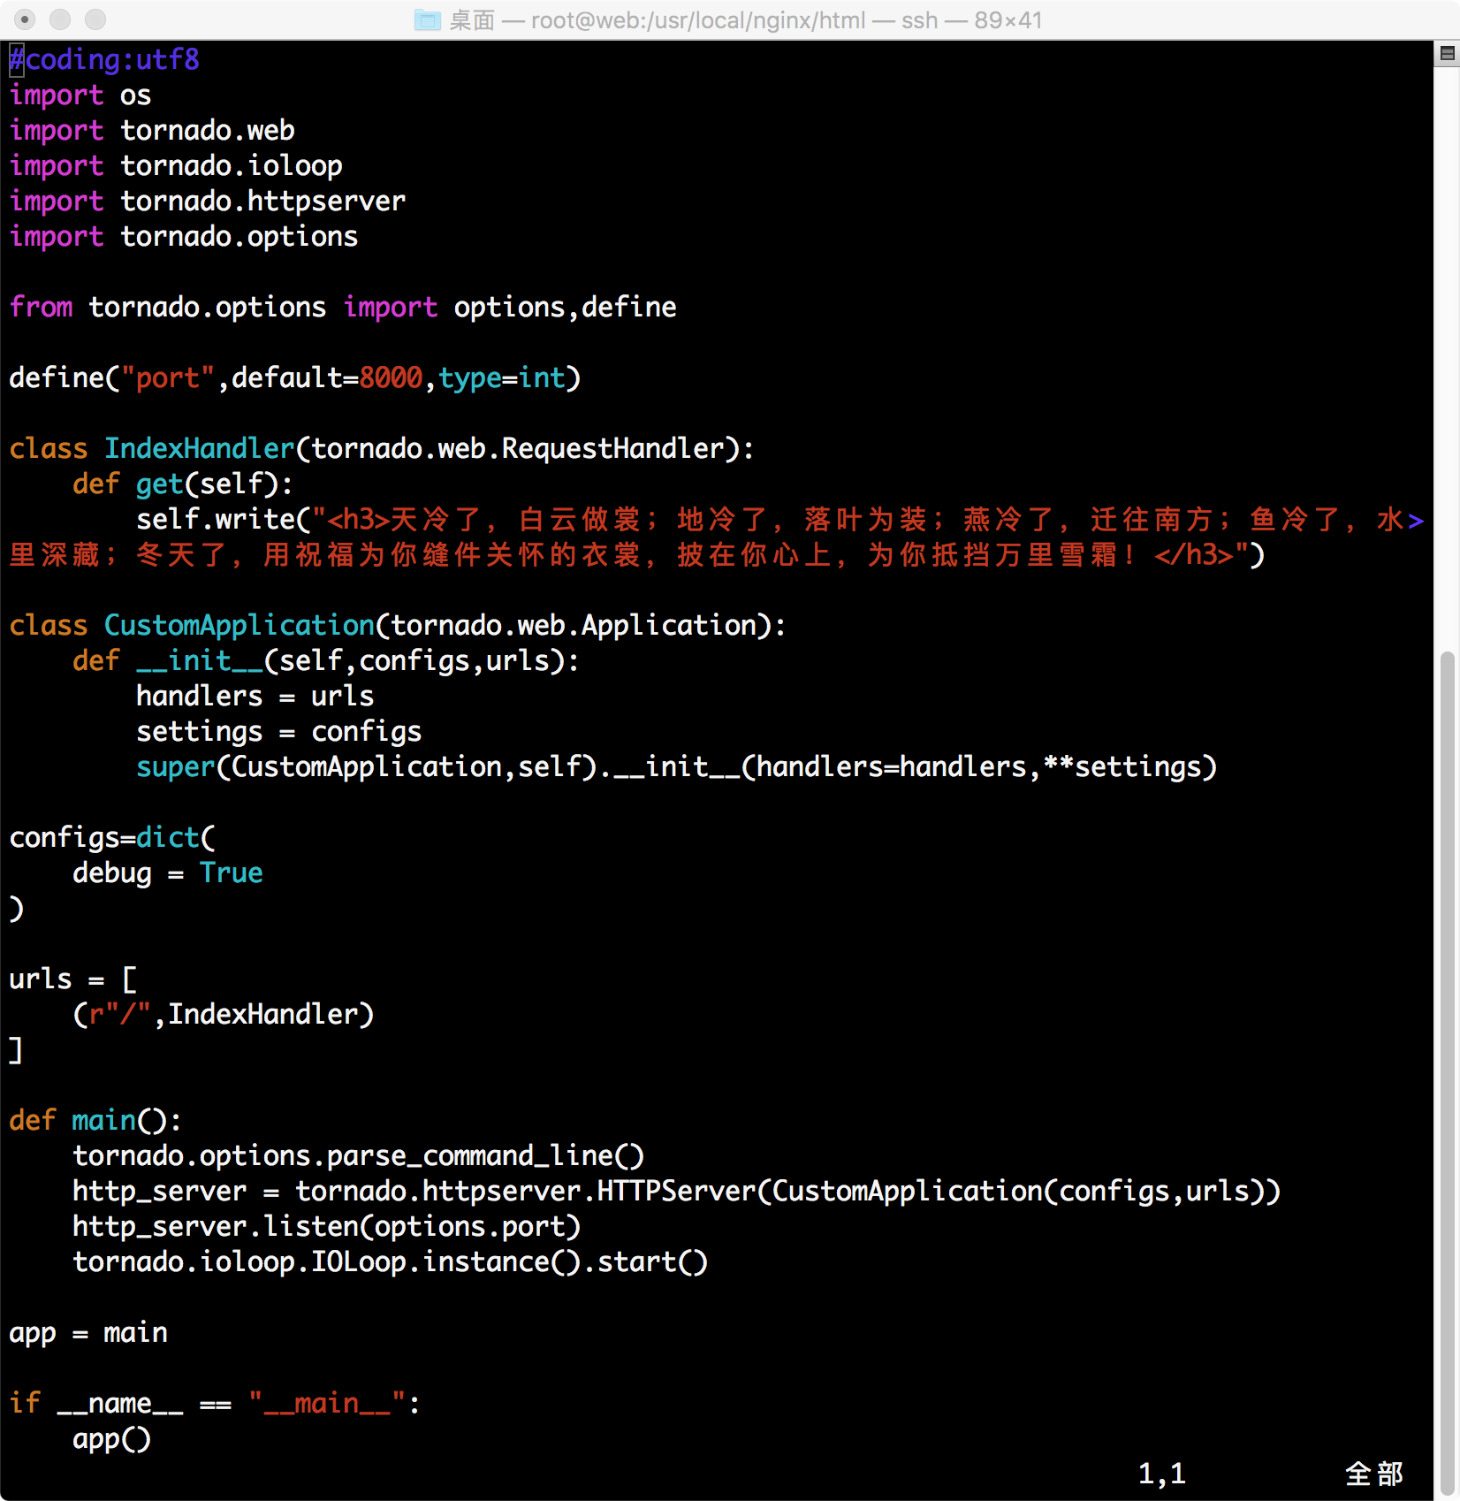Click the 'def get(self):' line
This screenshot has height=1501, width=1460.
tap(183, 484)
